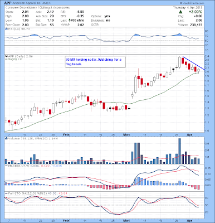The width and height of the screenshot is (215, 223).
Task: Click the Feb label on the price axis
Action: tap(66, 134)
